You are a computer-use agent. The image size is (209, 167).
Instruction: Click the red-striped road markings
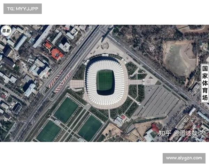[59, 81]
